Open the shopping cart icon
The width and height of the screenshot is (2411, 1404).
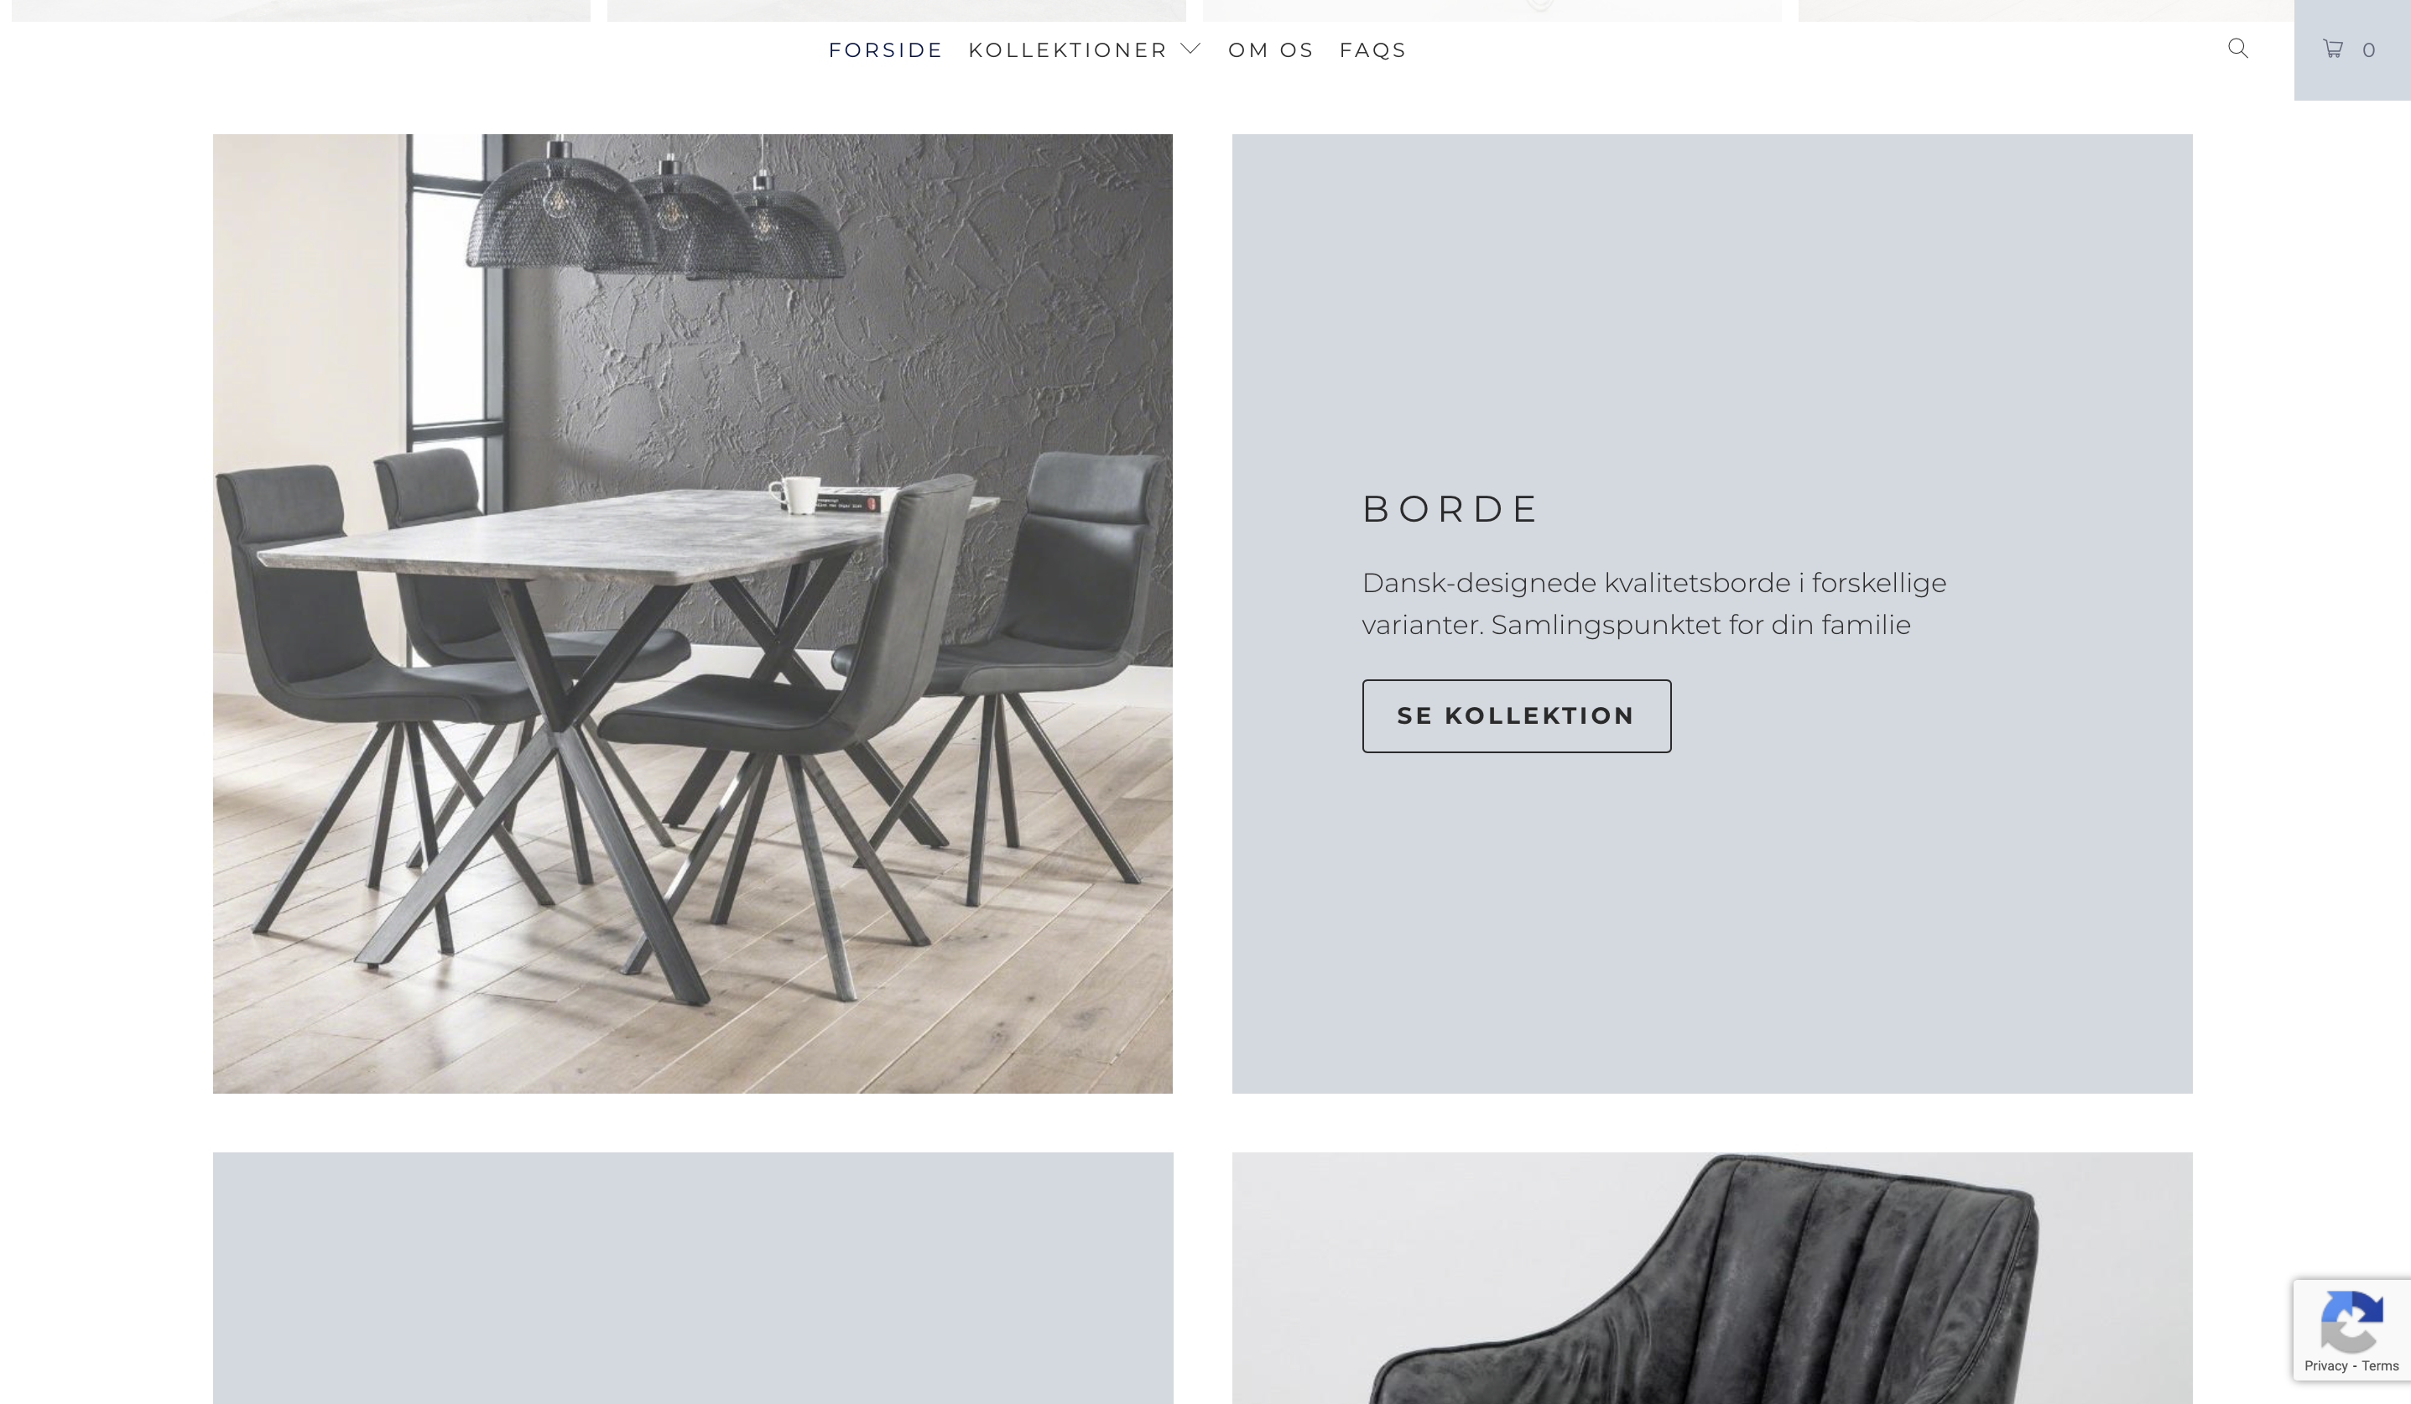pyautogui.click(x=2332, y=49)
